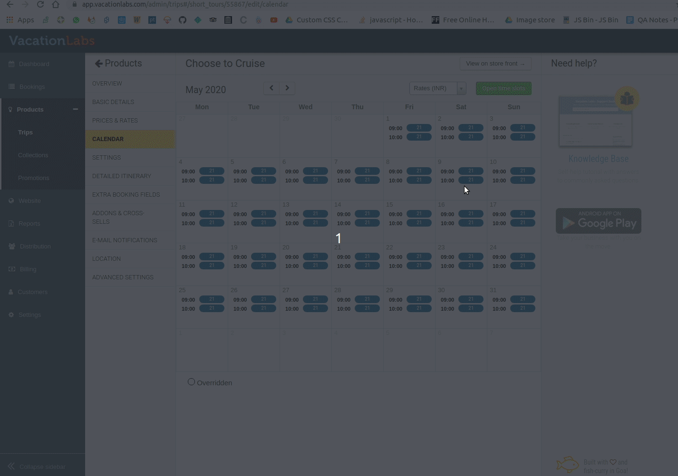Screen dimensions: 678x476
Task: Click the Settings gear icon in sidebar
Action: pos(11,315)
